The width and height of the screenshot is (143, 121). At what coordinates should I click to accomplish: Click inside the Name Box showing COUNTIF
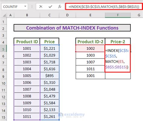(x=13, y=7)
